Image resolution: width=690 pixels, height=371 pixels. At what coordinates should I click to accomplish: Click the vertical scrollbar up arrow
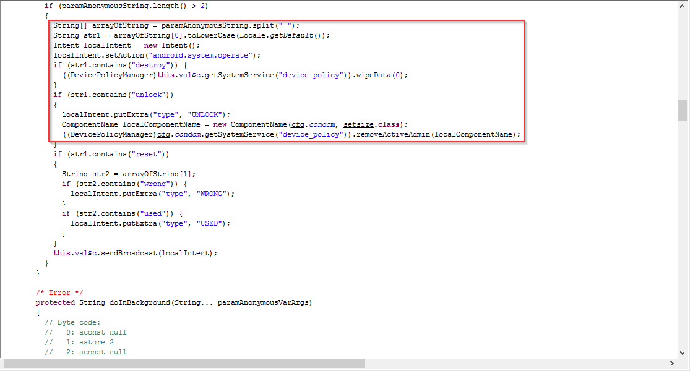pyautogui.click(x=682, y=6)
